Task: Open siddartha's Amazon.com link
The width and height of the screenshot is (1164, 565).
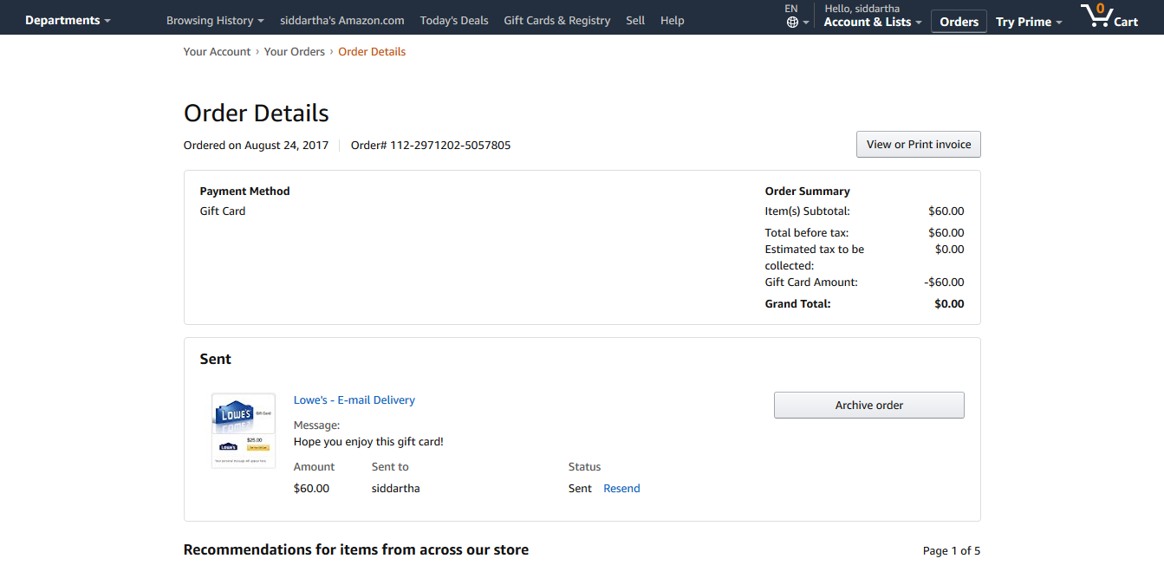Action: click(342, 20)
